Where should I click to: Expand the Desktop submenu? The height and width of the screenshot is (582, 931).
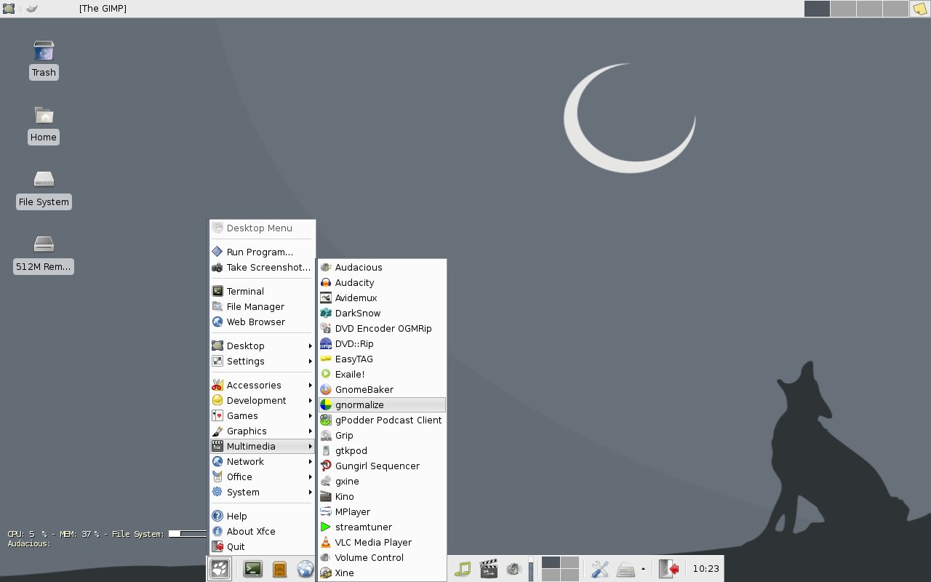click(x=263, y=346)
